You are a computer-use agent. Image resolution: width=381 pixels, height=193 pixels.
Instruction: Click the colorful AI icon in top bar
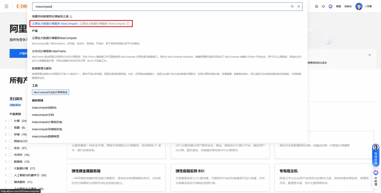coord(330,6)
